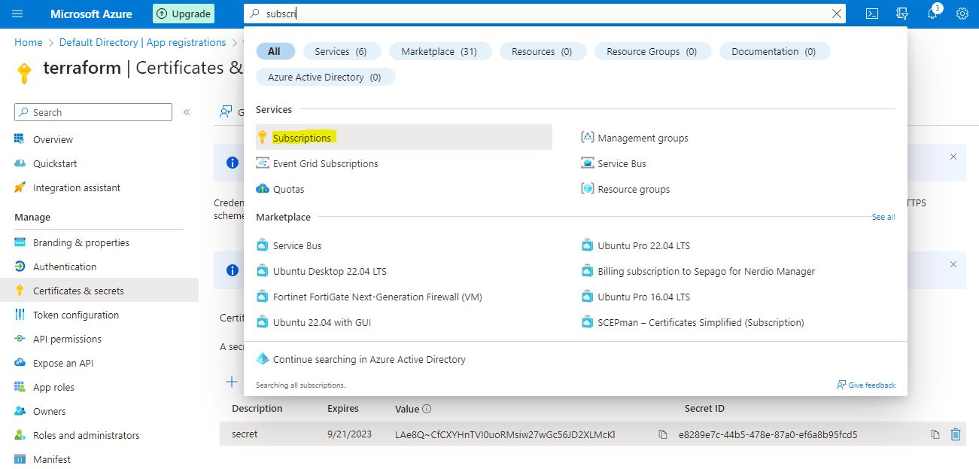Select the Marketplace filter pill
979x469 pixels.
[x=439, y=51]
